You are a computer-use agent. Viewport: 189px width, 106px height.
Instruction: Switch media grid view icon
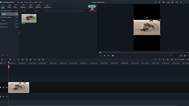(x=94, y=11)
